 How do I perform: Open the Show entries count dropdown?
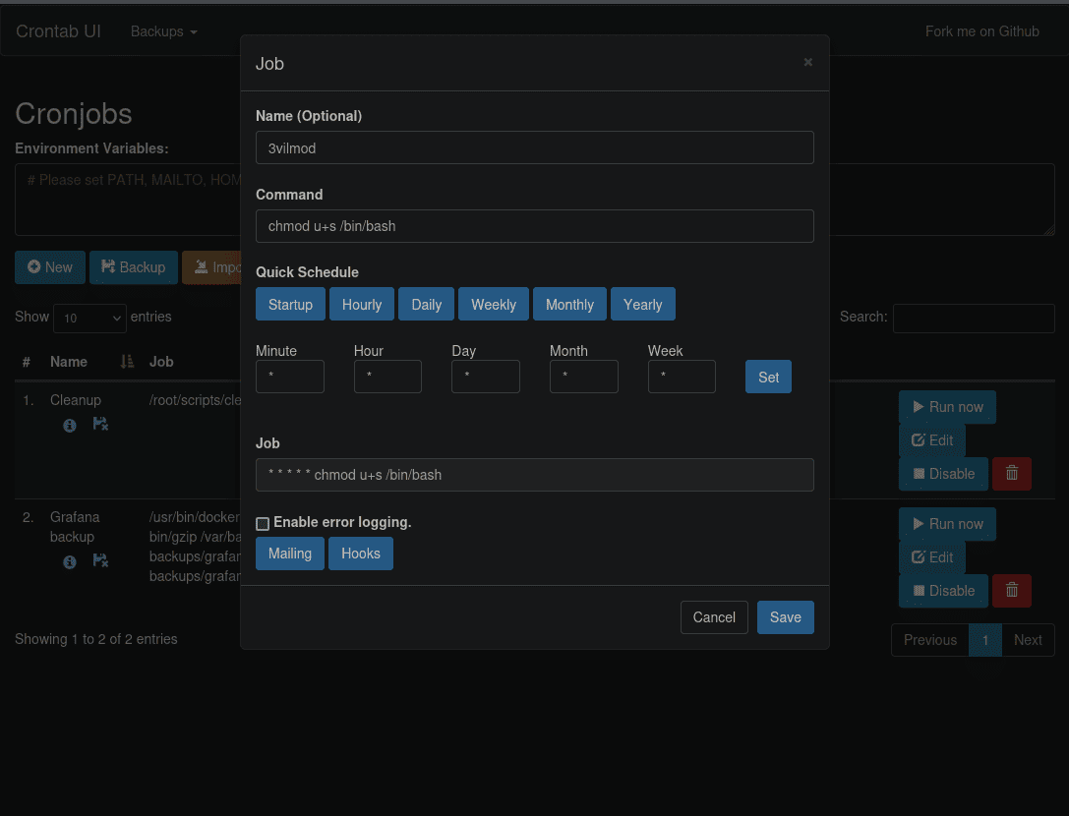click(x=89, y=318)
